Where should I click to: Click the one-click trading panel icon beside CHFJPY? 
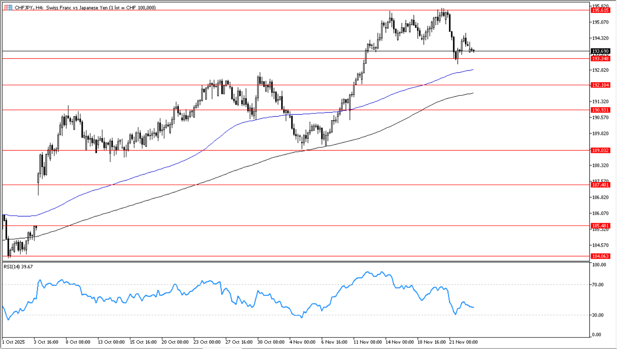pyautogui.click(x=8, y=8)
